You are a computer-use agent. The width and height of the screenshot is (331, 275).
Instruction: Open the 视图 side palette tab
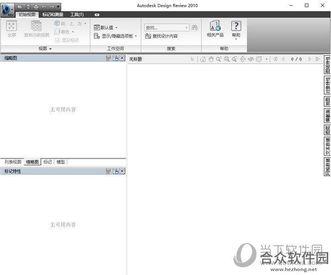tap(327, 102)
